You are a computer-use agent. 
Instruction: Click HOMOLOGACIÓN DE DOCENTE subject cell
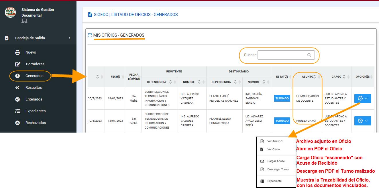click(x=307, y=99)
